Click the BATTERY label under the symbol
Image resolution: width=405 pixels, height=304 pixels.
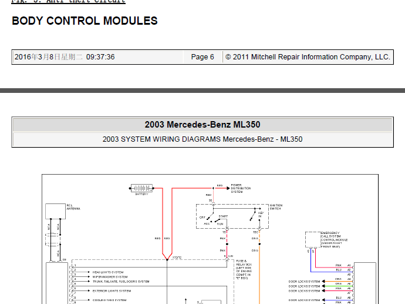click(141, 194)
